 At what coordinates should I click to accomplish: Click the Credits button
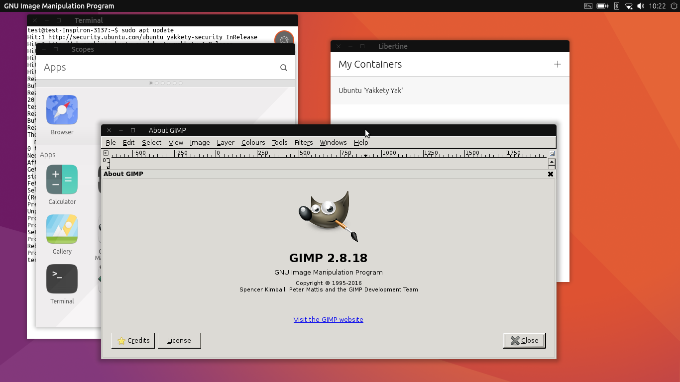point(133,340)
